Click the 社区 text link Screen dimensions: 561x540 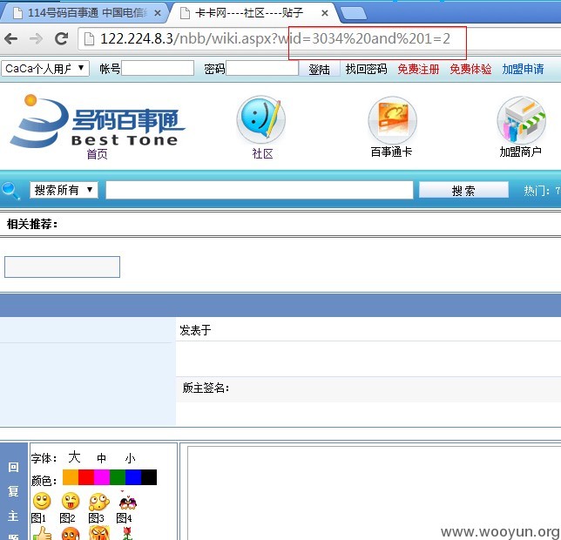coord(262,154)
